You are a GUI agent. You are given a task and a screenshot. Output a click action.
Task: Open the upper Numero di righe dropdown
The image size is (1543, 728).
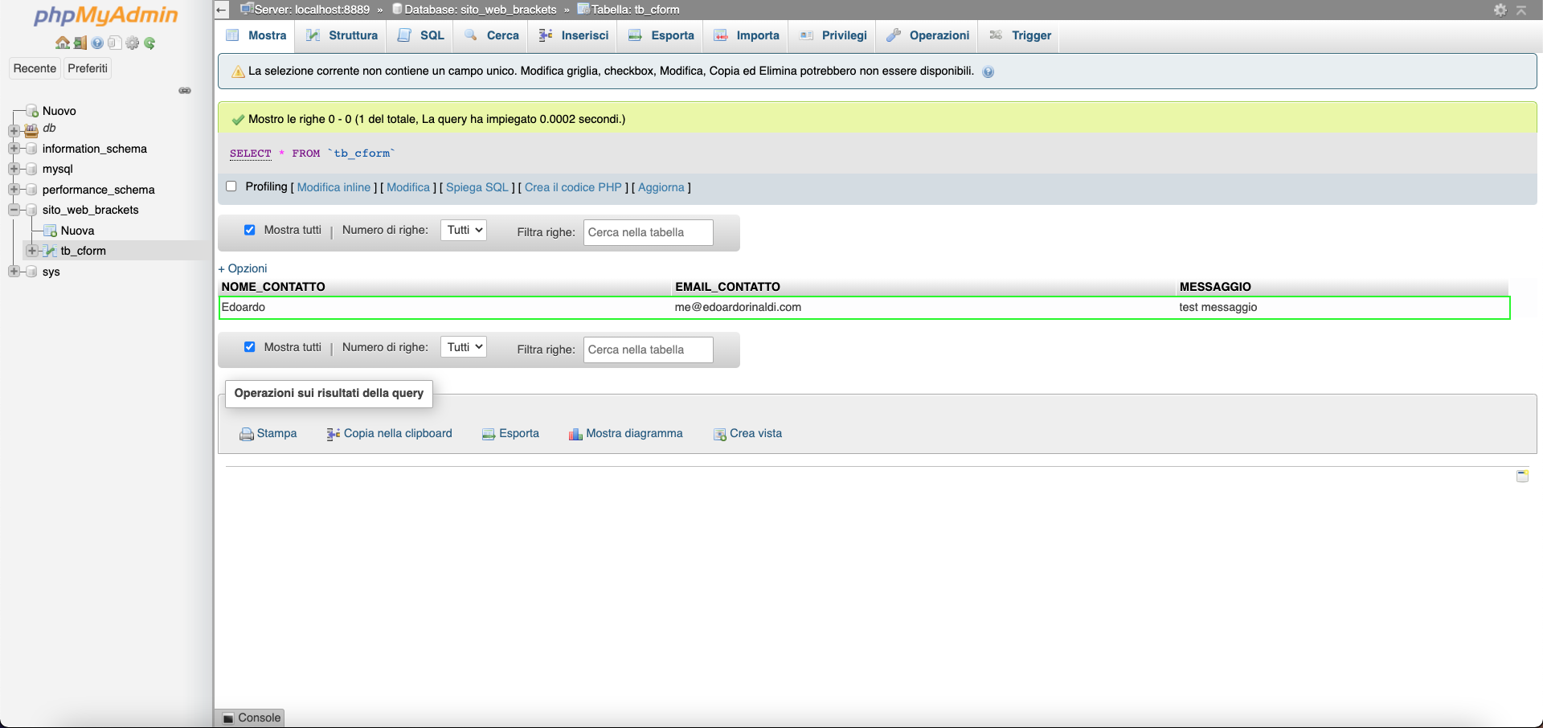coord(464,230)
